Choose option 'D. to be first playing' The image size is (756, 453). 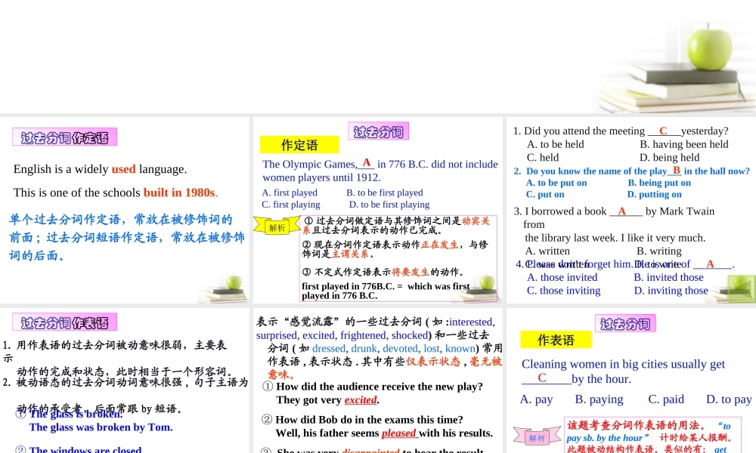pos(389,204)
